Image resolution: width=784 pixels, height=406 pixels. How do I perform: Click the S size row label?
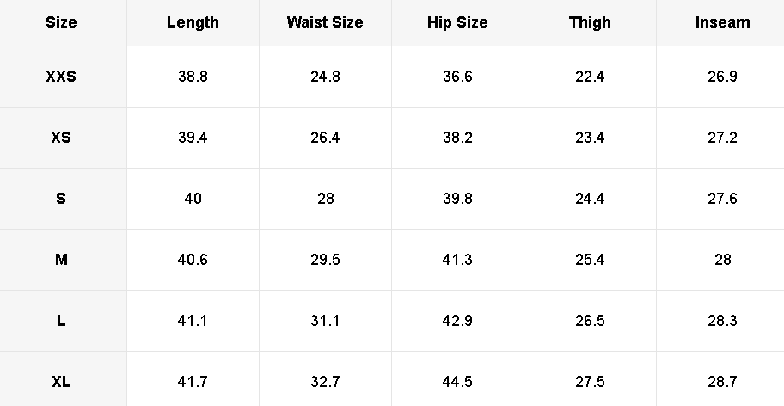[x=61, y=199]
